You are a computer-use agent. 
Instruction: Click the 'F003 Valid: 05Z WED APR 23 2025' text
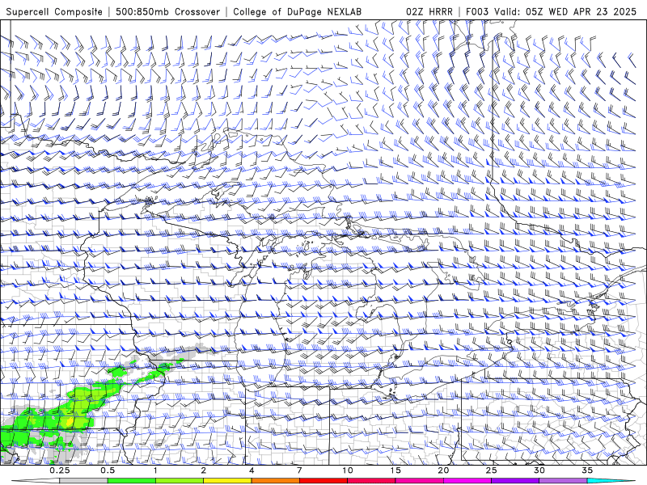click(x=552, y=11)
